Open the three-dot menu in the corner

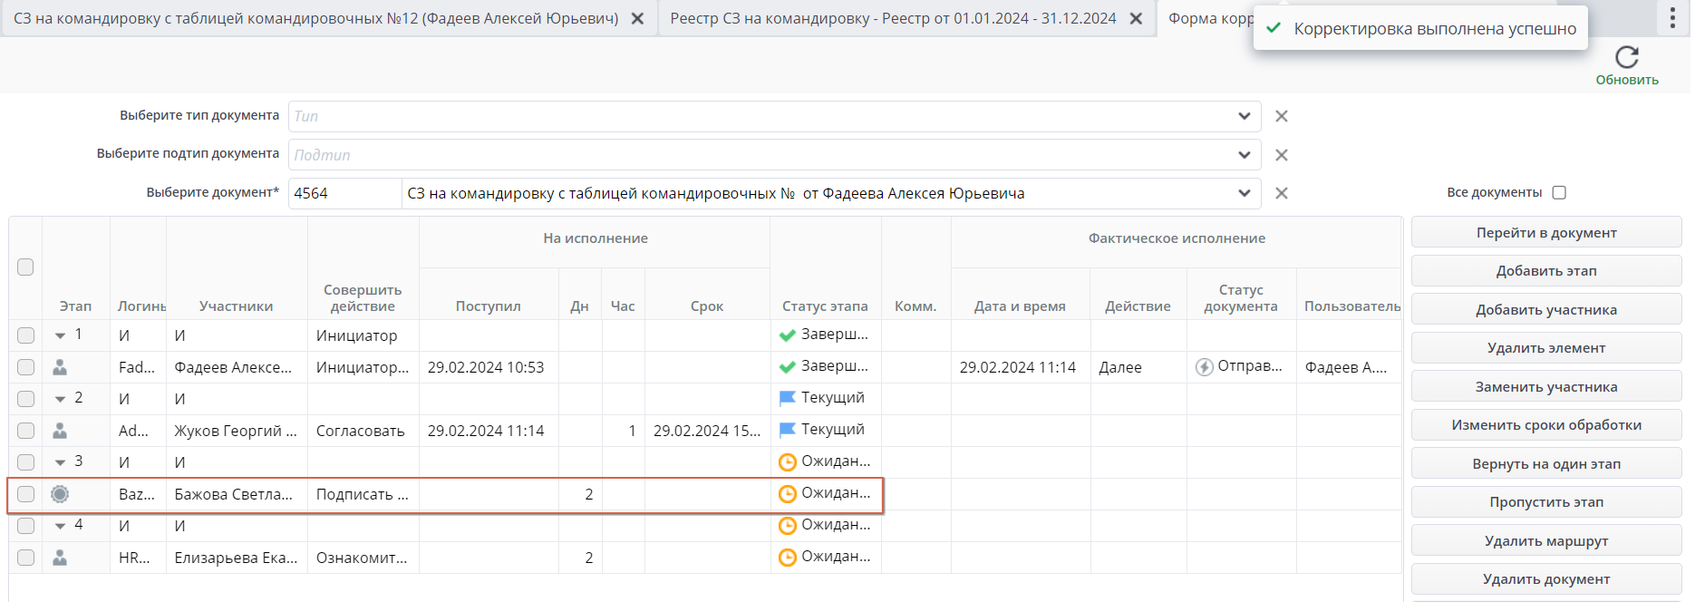click(1672, 18)
